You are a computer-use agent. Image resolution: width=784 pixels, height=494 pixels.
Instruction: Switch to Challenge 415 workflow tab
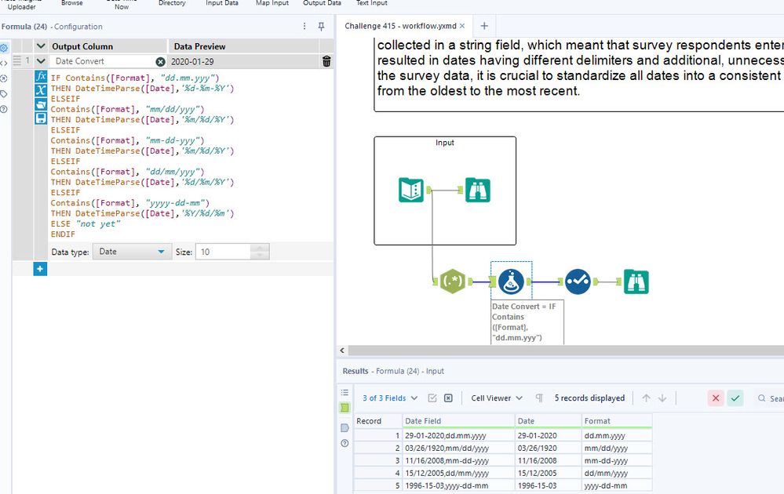coord(400,26)
